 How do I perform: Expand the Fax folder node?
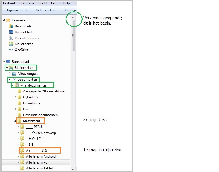pyautogui.click(x=15, y=109)
